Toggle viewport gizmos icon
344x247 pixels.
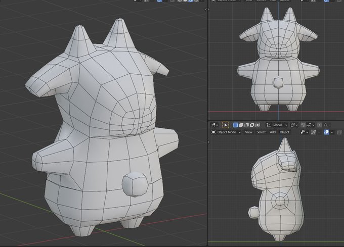click(313, 132)
